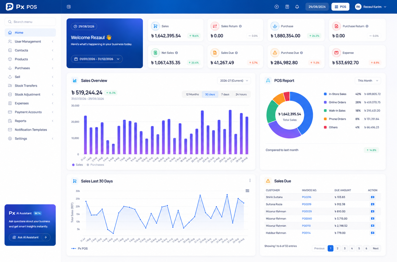The height and width of the screenshot is (262, 397).
Task: Open three-dot menu on Sales Last 30 Days
Action: click(250, 180)
